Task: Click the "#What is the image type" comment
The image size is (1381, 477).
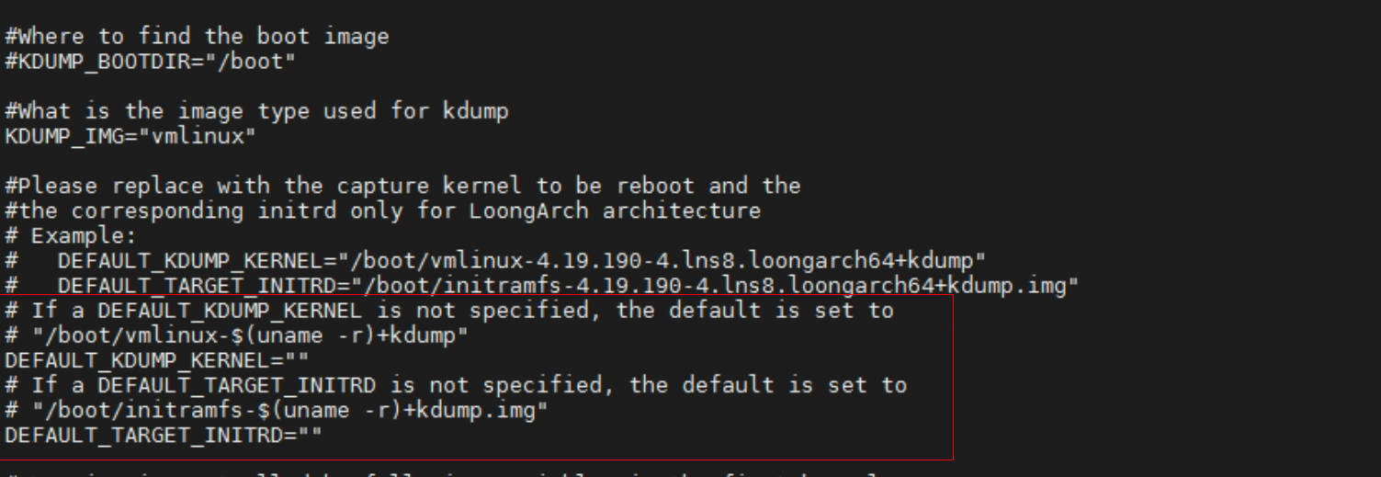Action: (x=256, y=112)
